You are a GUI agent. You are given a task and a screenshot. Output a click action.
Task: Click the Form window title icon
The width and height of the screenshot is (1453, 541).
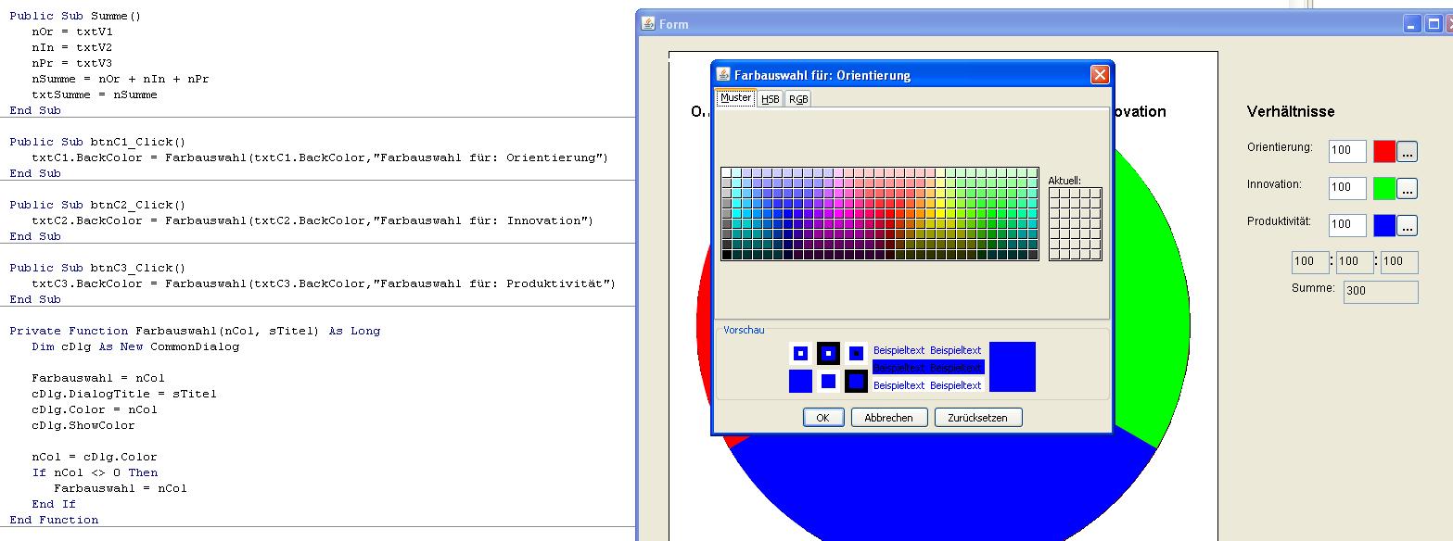tap(649, 23)
